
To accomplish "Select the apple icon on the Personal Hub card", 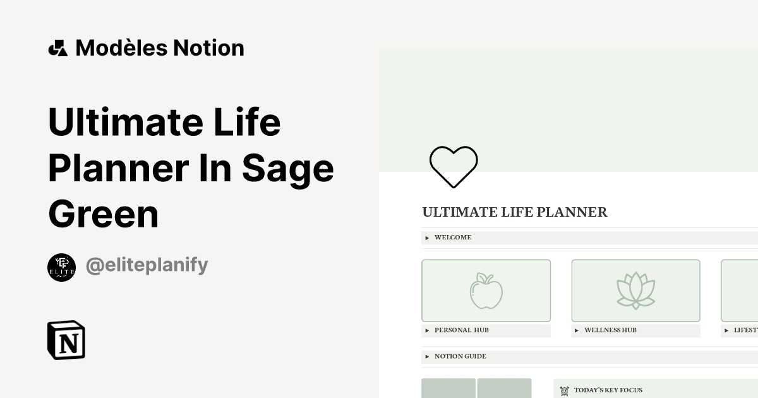I will click(x=485, y=291).
